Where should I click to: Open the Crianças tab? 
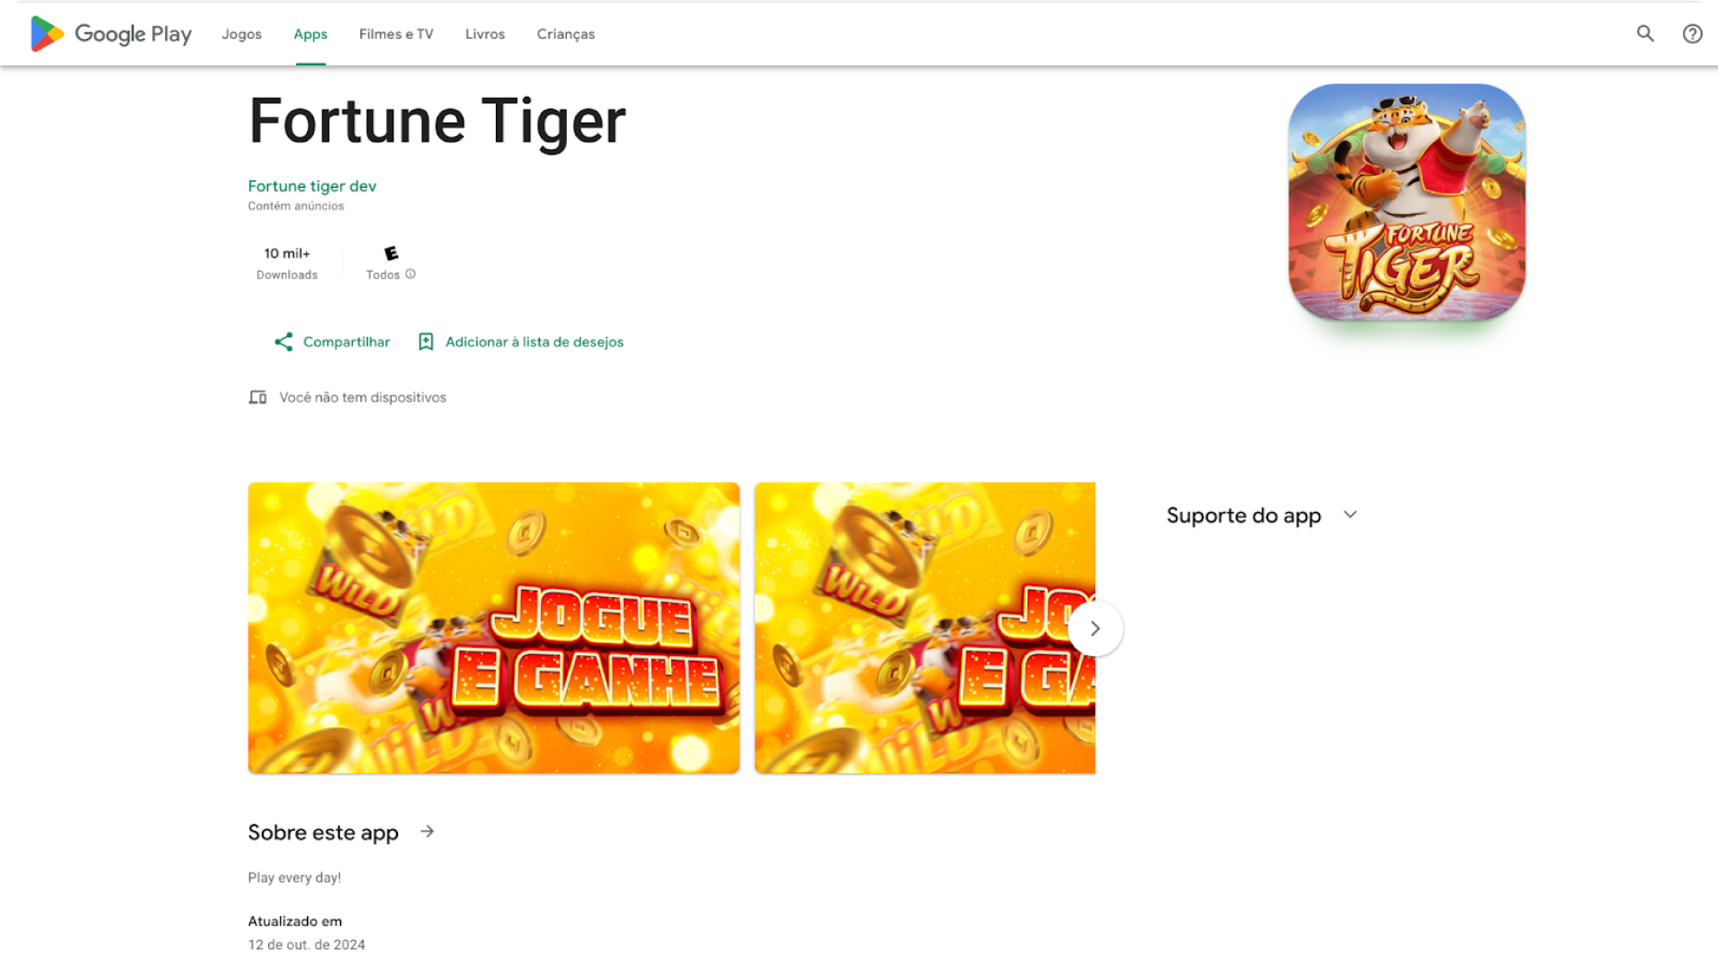(x=566, y=34)
